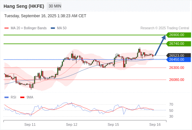Click the red 9MA legend swatch icon
The image size is (192, 130).
22,97
